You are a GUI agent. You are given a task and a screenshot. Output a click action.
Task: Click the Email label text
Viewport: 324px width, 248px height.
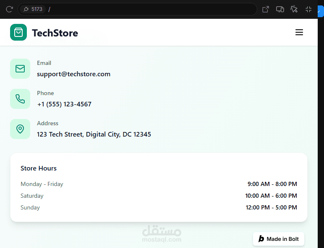(44, 63)
